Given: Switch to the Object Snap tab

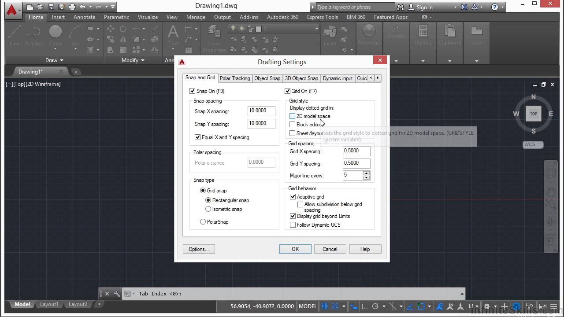Looking at the screenshot, I should tap(267, 78).
